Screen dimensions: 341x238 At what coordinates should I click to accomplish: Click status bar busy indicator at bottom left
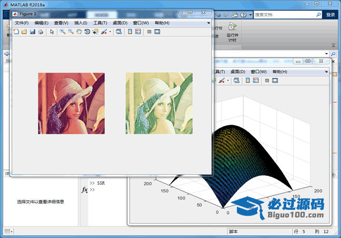pyautogui.click(x=8, y=231)
